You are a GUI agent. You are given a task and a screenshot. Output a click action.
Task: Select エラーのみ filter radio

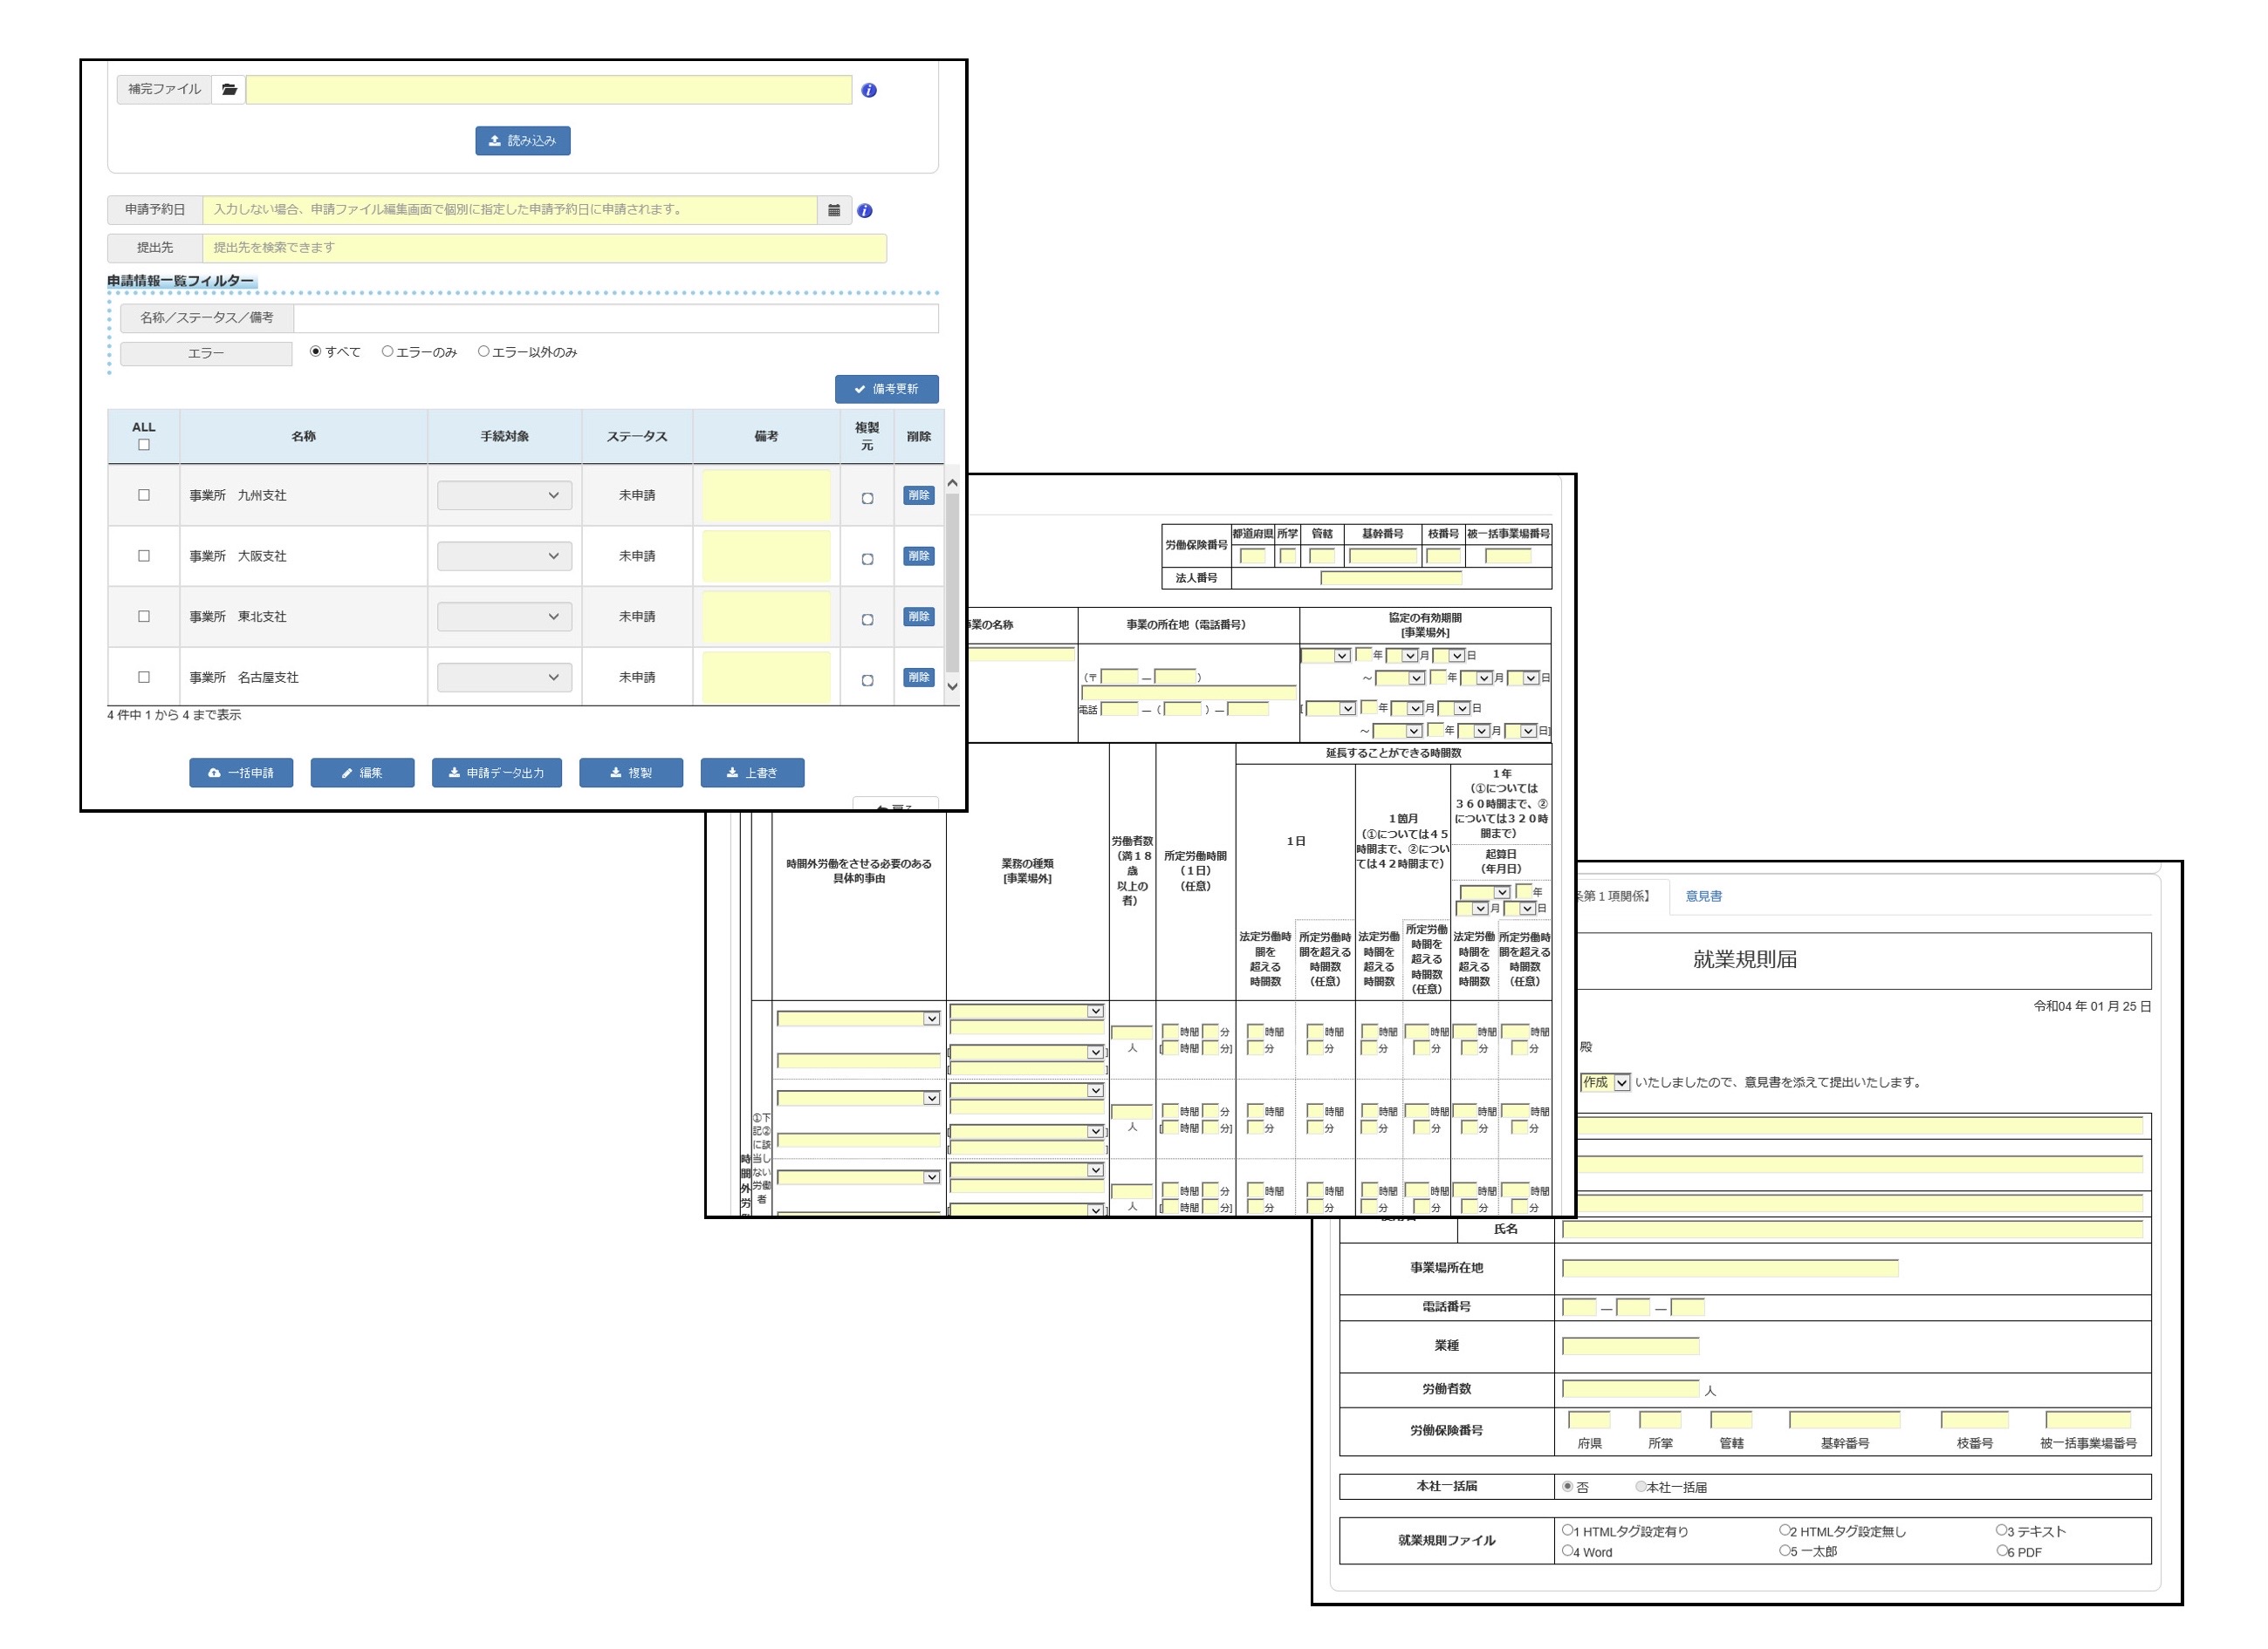(x=387, y=351)
